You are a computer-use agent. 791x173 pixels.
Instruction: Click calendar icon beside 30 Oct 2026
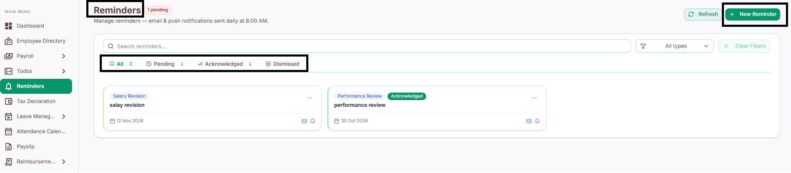point(336,121)
